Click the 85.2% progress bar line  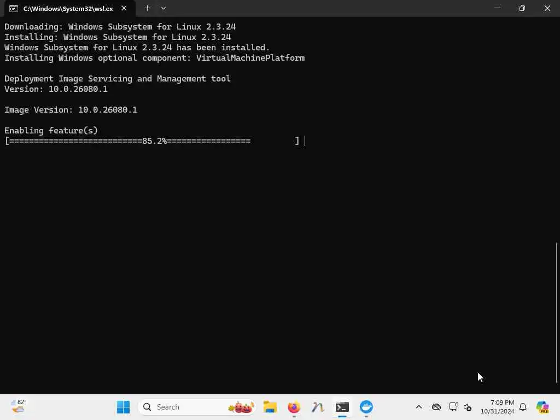[152, 141]
